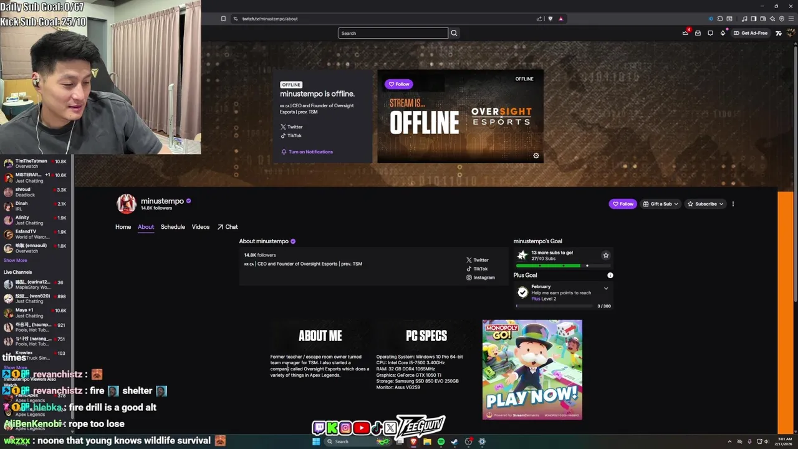
Task: Open player settings gear on offline banner
Action: tap(536, 156)
